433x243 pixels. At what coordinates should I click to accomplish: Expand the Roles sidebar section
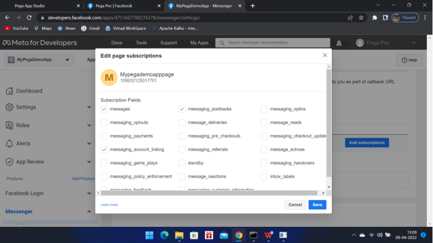coord(89,125)
